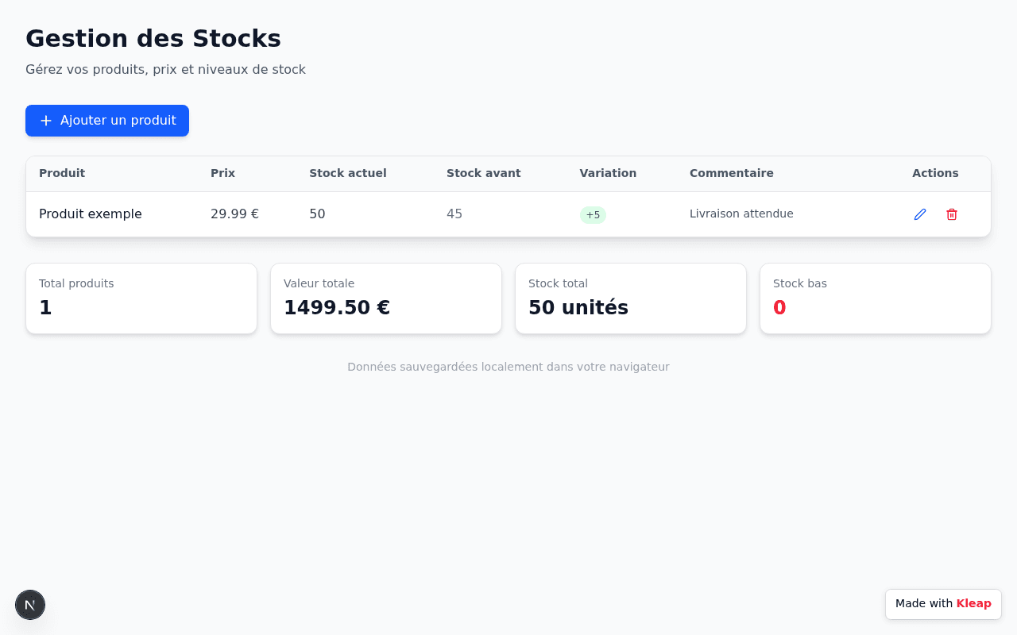The image size is (1017, 635).
Task: Open the Made with Kleap badge
Action: (943, 604)
